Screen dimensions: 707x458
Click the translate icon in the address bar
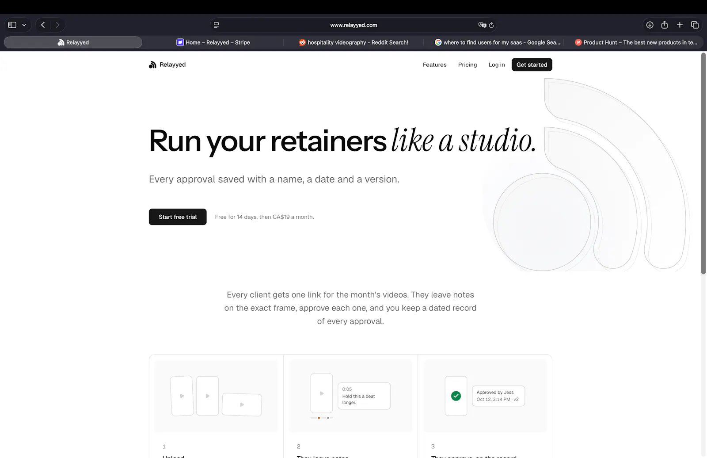[x=482, y=25]
